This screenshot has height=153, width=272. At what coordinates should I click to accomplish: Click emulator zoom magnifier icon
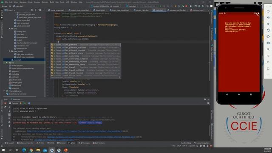pyautogui.click(x=268, y=49)
